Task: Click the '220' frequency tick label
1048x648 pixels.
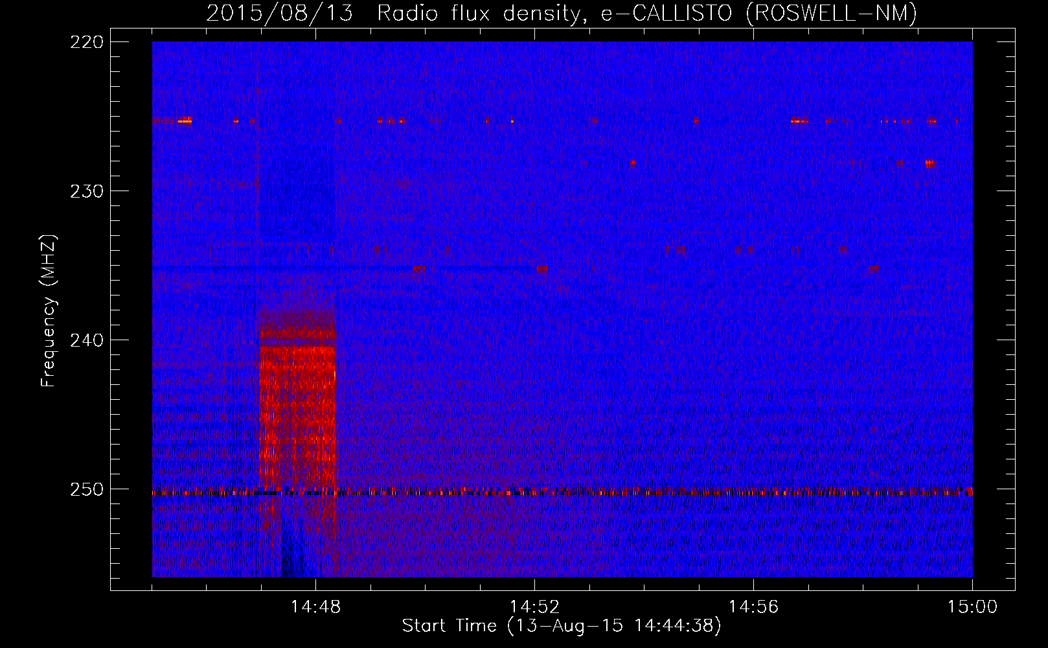Action: [86, 42]
